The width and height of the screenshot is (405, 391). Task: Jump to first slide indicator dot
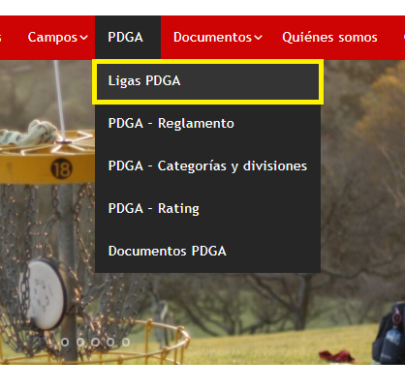65,342
